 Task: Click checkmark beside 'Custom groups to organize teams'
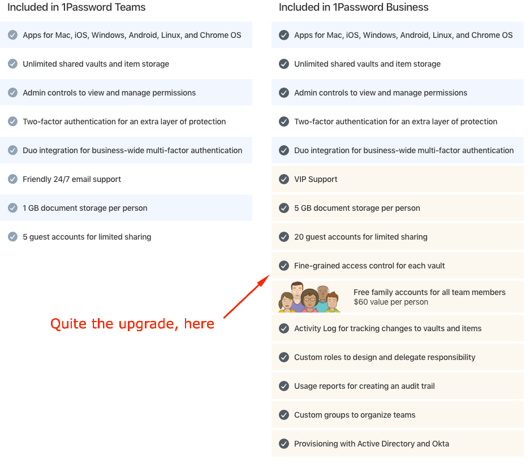pyautogui.click(x=284, y=415)
